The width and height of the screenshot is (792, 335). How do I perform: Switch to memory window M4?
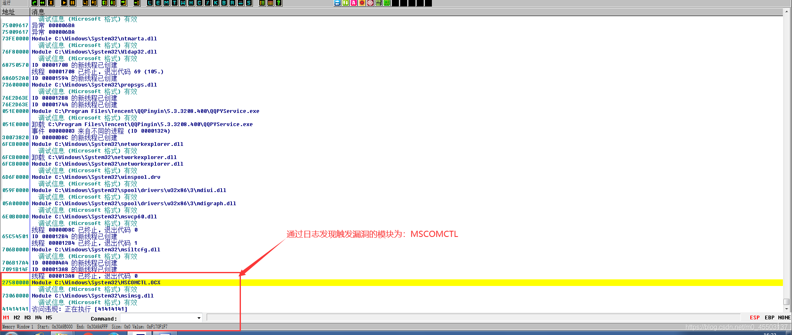(x=38, y=318)
